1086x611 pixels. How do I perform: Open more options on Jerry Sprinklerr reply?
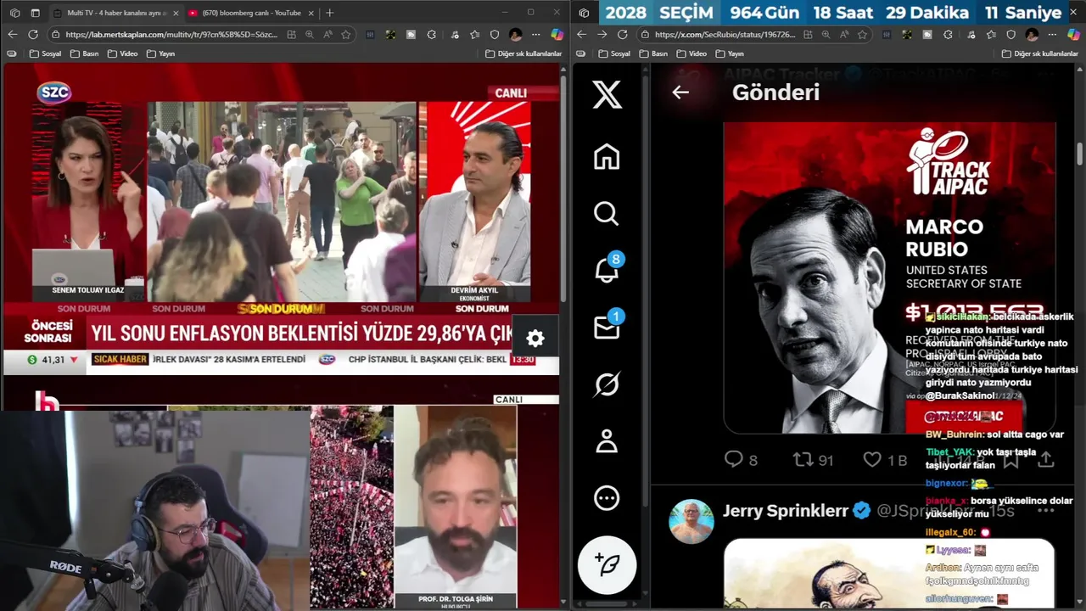click(1046, 511)
